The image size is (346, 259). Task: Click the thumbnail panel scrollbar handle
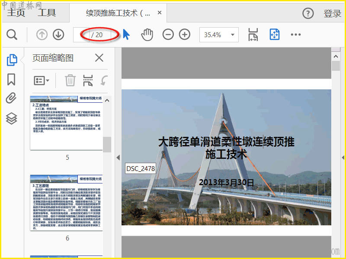(107, 145)
